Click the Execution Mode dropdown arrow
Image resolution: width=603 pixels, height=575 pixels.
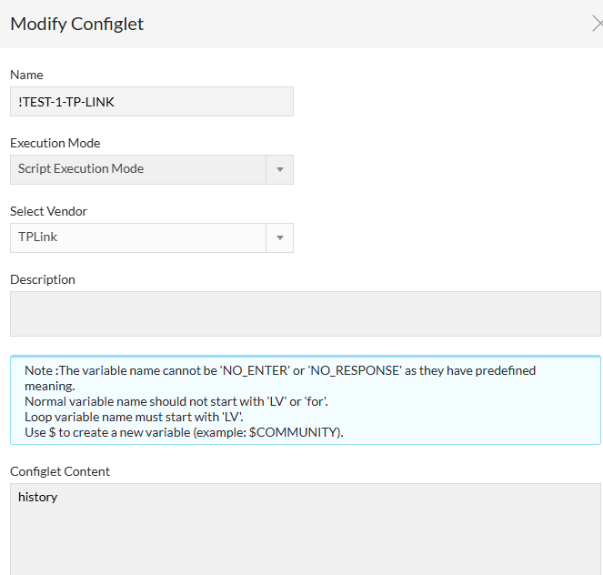[279, 169]
